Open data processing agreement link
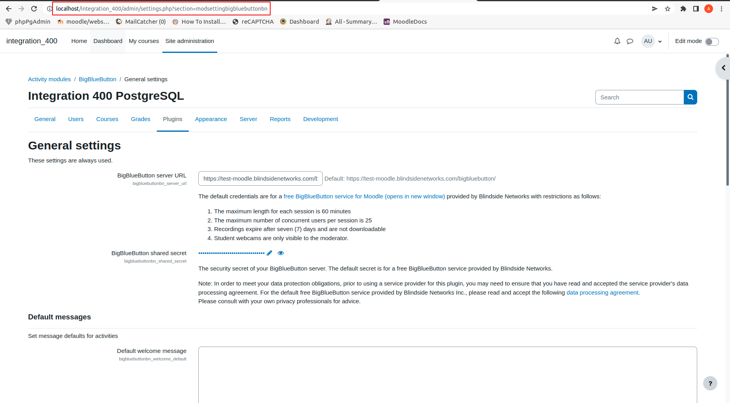This screenshot has width=730, height=403. (x=602, y=293)
